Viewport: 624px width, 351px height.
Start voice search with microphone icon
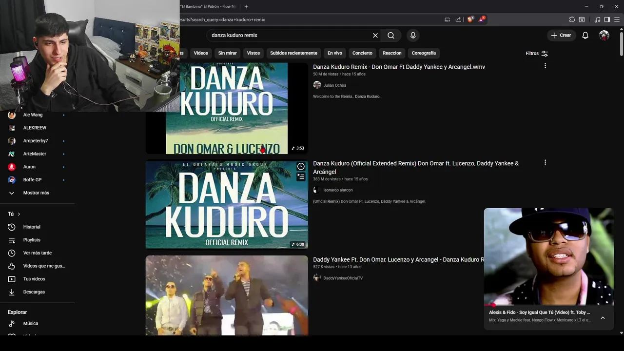point(413,36)
